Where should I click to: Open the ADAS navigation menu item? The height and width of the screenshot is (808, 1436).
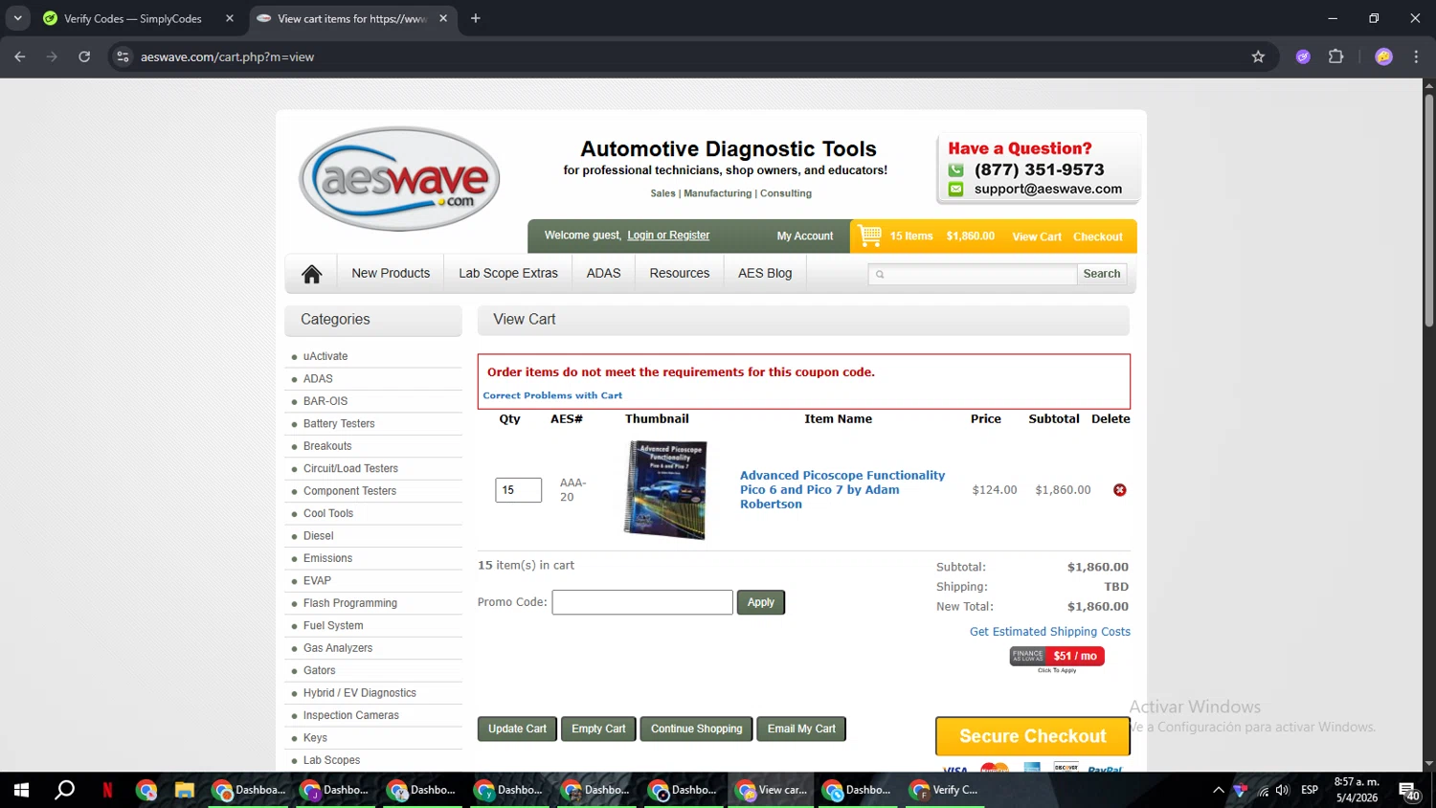603,274
